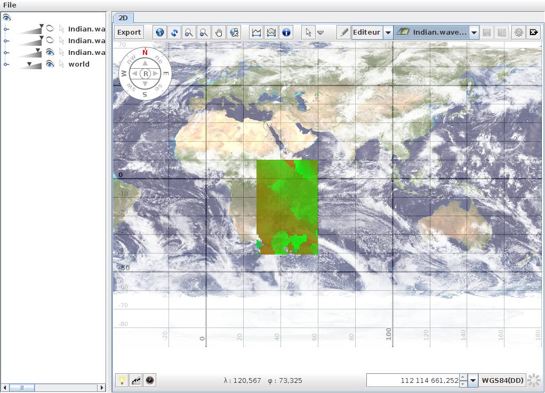545x393 pixels.
Task: Open the settings gear icon in toolbar
Action: click(518, 32)
